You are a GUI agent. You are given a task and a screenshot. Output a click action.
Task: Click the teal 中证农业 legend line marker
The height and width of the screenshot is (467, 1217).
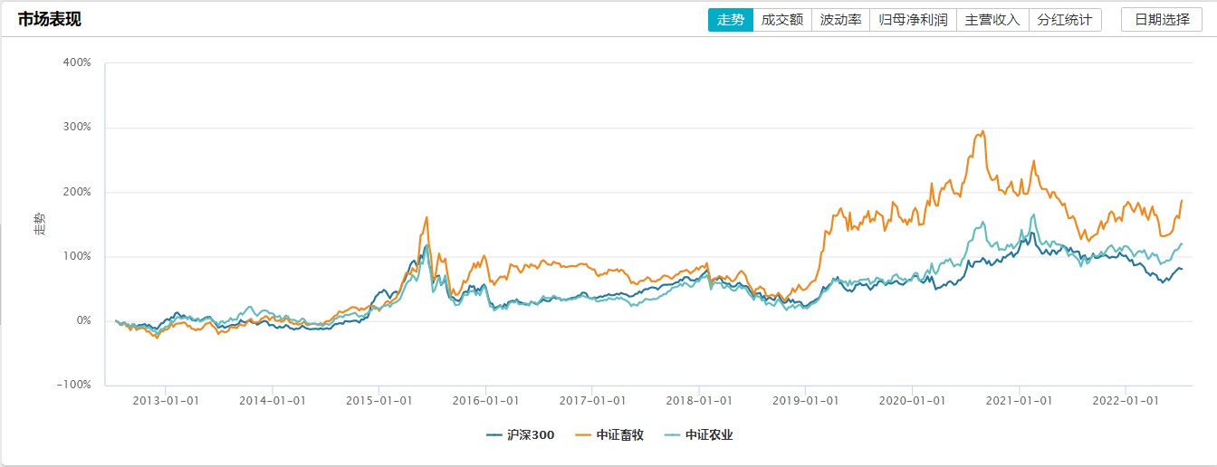click(x=673, y=435)
